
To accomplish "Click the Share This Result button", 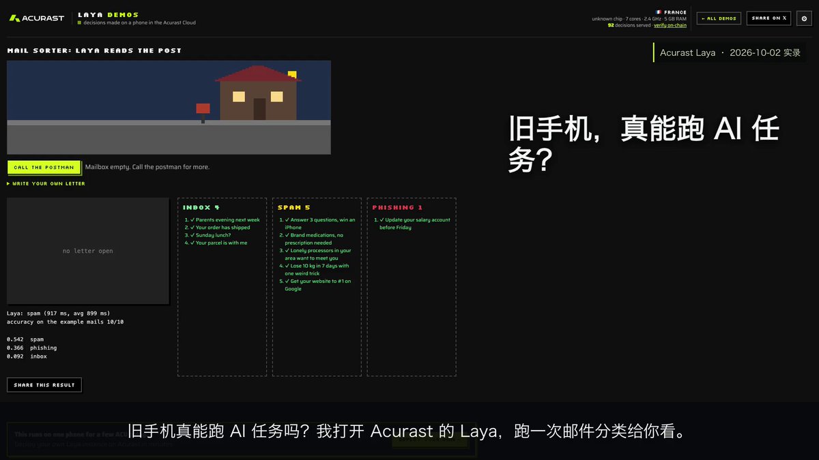I will [x=44, y=385].
